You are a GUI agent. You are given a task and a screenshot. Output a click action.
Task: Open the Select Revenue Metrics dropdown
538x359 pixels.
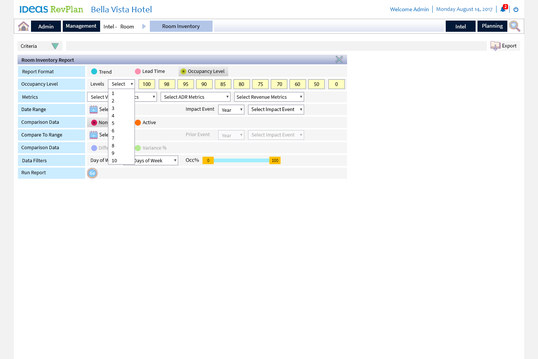click(269, 97)
